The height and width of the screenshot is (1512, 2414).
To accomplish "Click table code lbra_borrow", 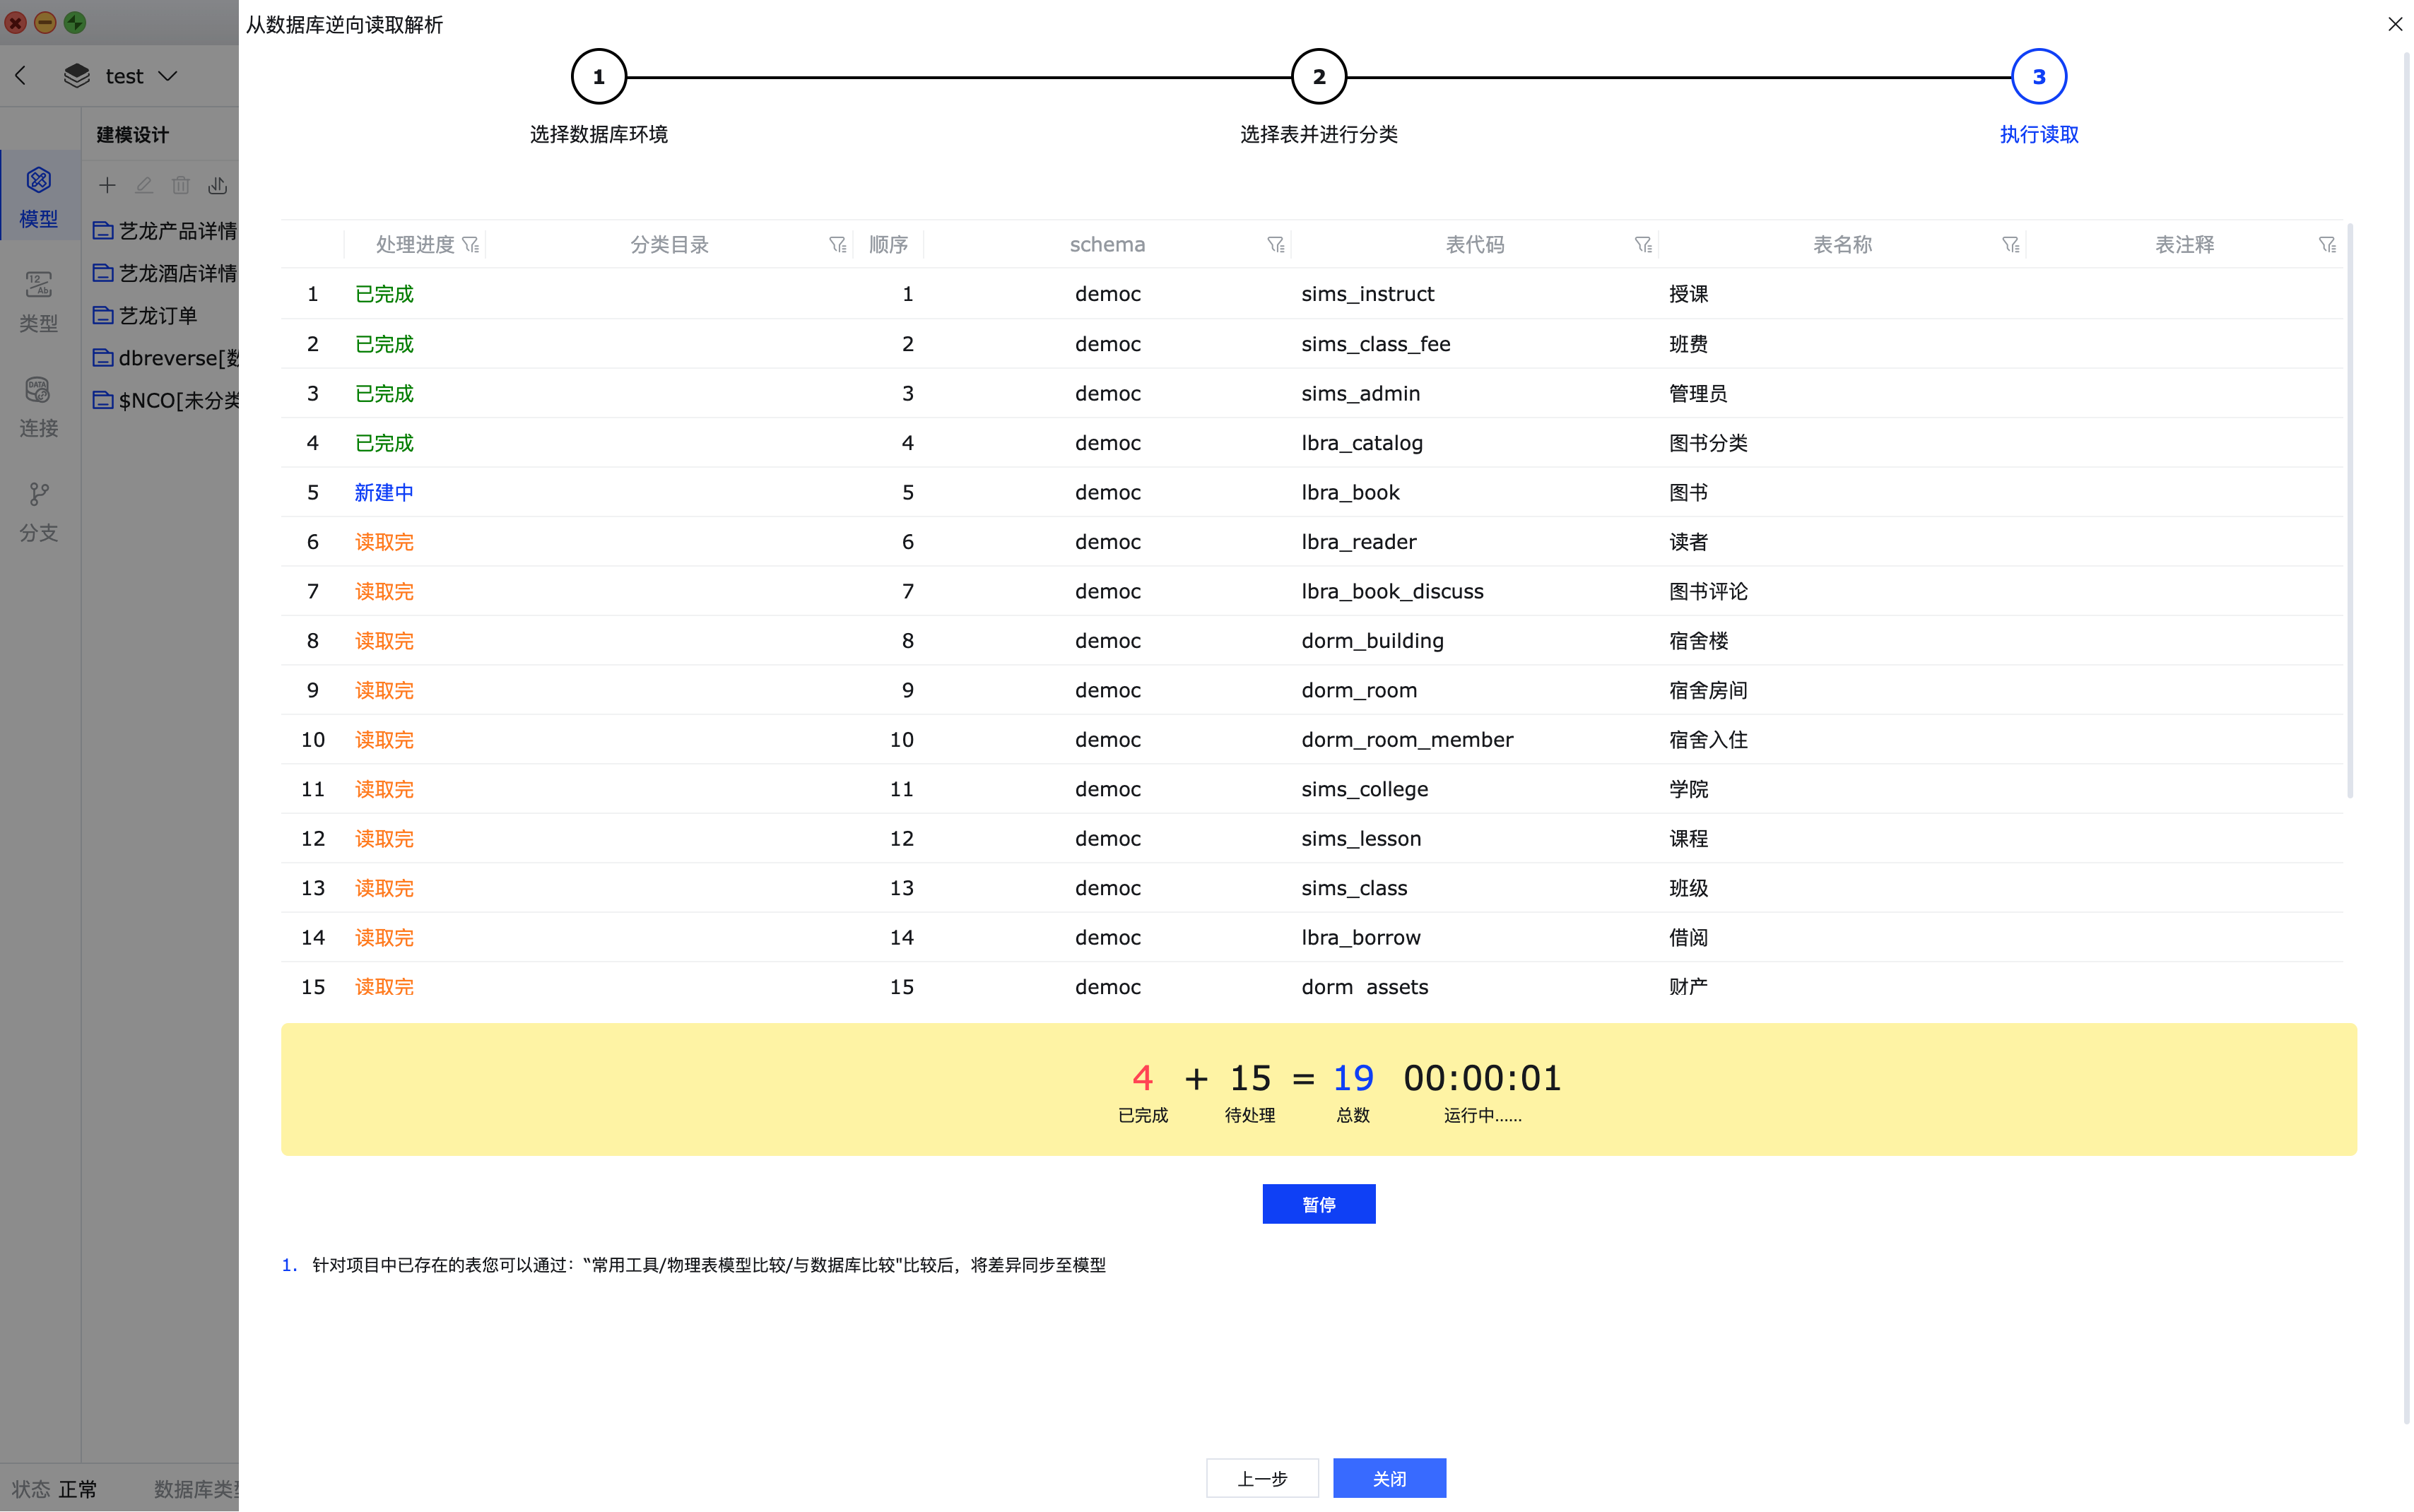I will 1360,938.
